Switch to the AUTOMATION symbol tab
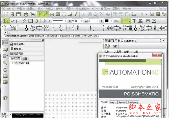The width and height of the screenshot is (169, 119). pos(90,36)
